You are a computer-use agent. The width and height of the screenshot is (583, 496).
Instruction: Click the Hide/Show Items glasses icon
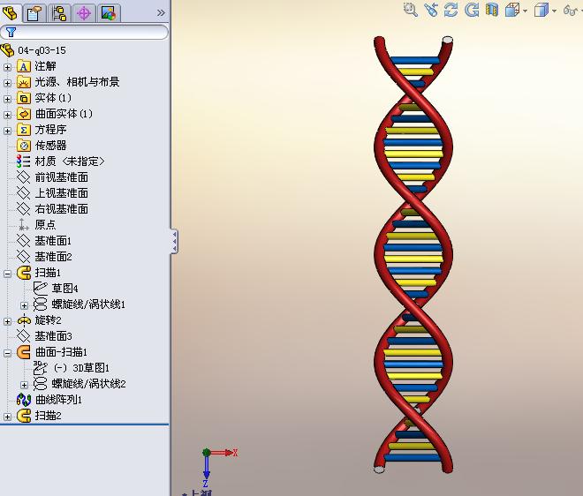pyautogui.click(x=571, y=10)
